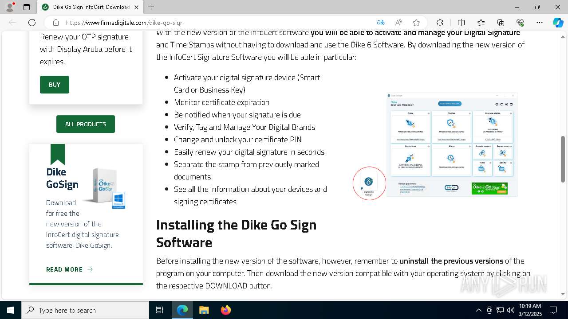
Task: Open the volume control tray icon
Action: (x=511, y=310)
